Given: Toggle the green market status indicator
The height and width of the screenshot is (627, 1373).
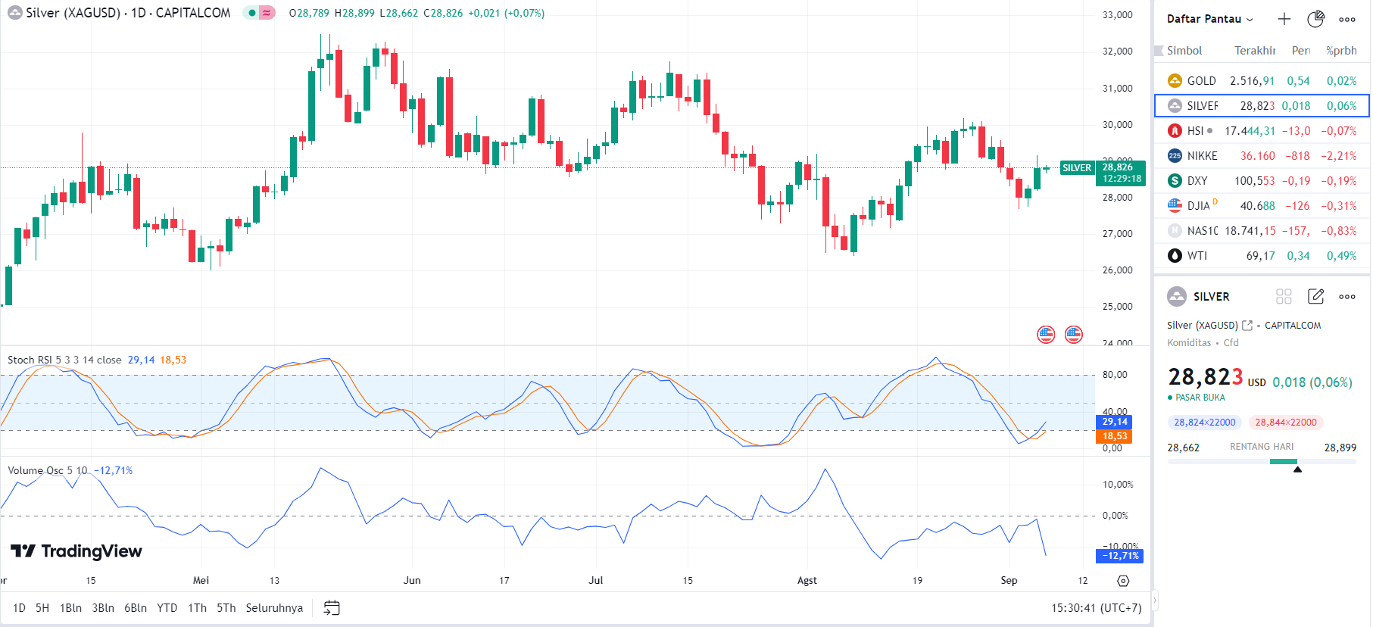Looking at the screenshot, I should pyautogui.click(x=251, y=13).
